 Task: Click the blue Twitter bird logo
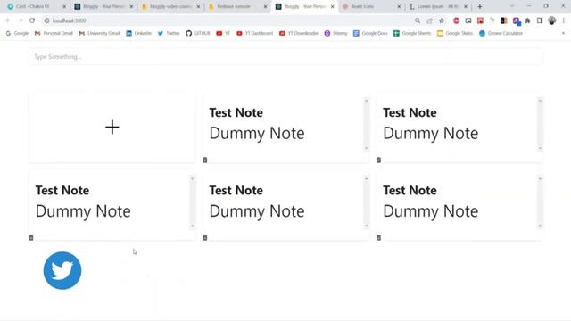pos(62,271)
